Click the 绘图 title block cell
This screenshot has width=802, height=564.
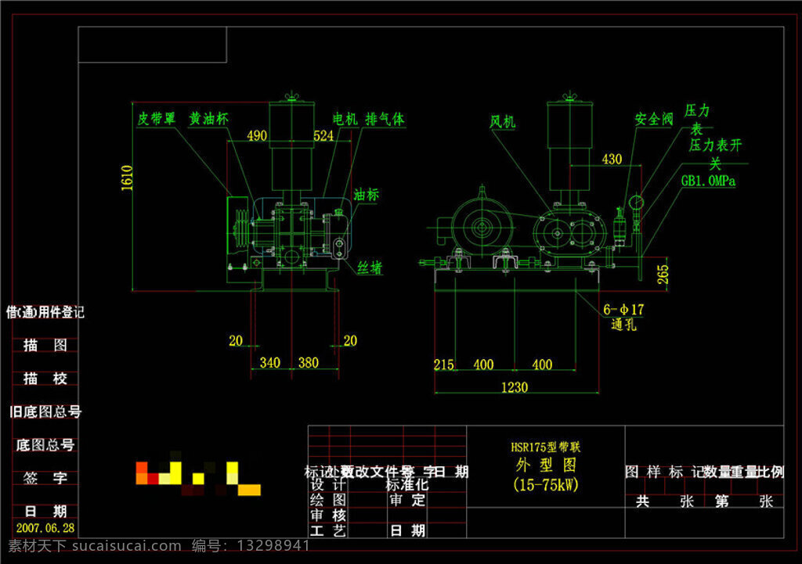tap(328, 500)
